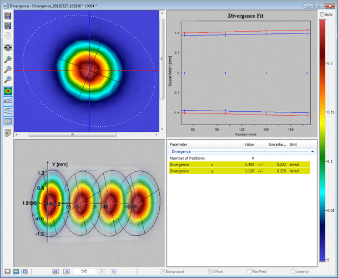
Task: Click the Y [mm] axis label in 3D view
Action: coord(60,165)
